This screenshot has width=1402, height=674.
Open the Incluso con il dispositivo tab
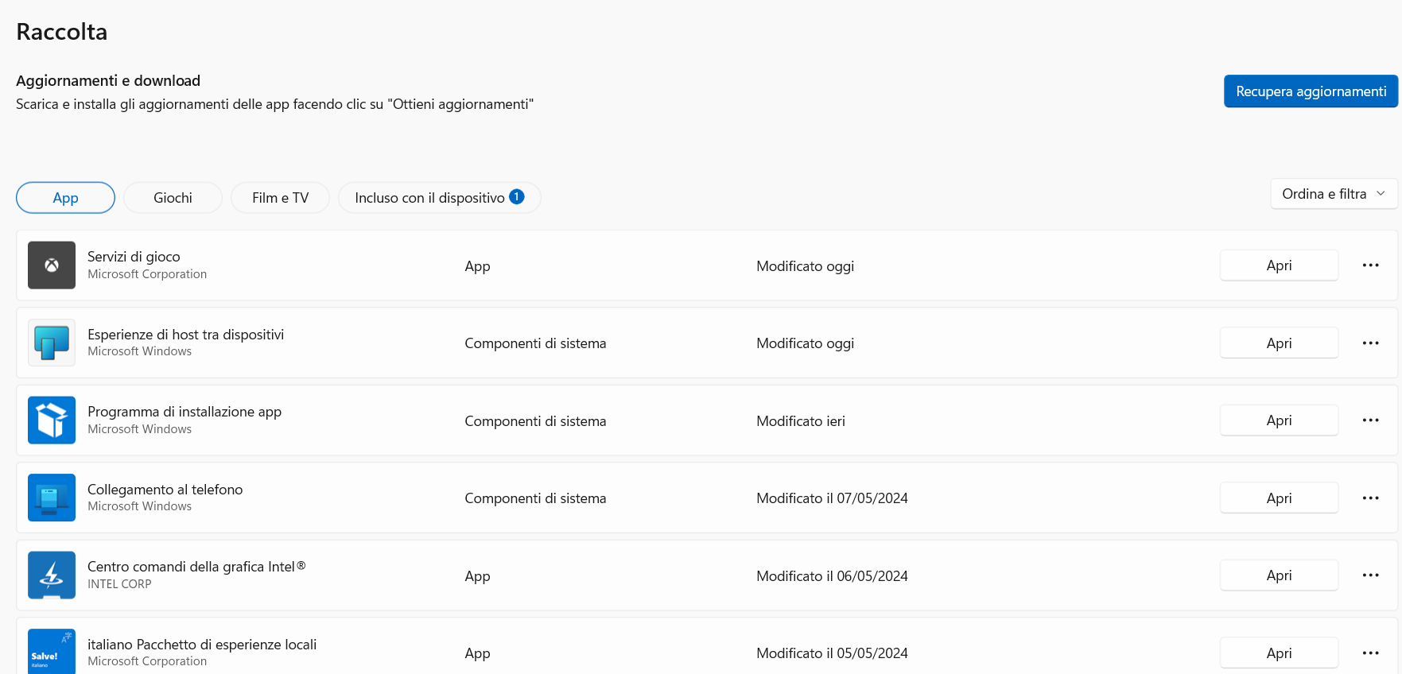coord(439,198)
